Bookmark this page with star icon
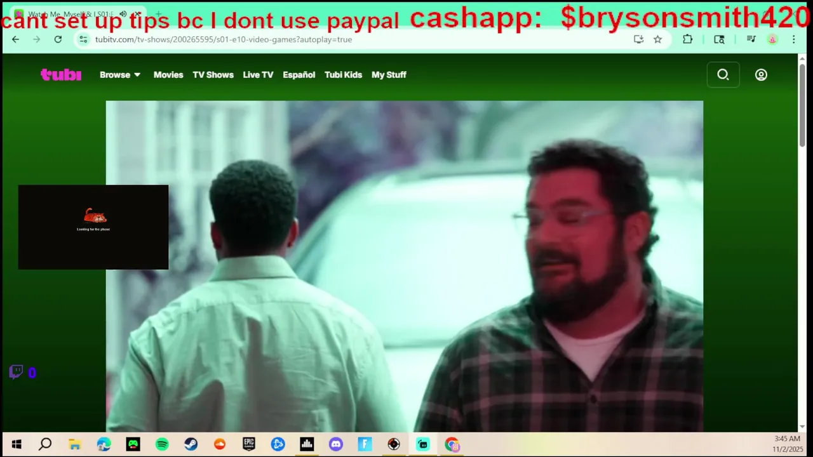The width and height of the screenshot is (813, 457). point(657,39)
